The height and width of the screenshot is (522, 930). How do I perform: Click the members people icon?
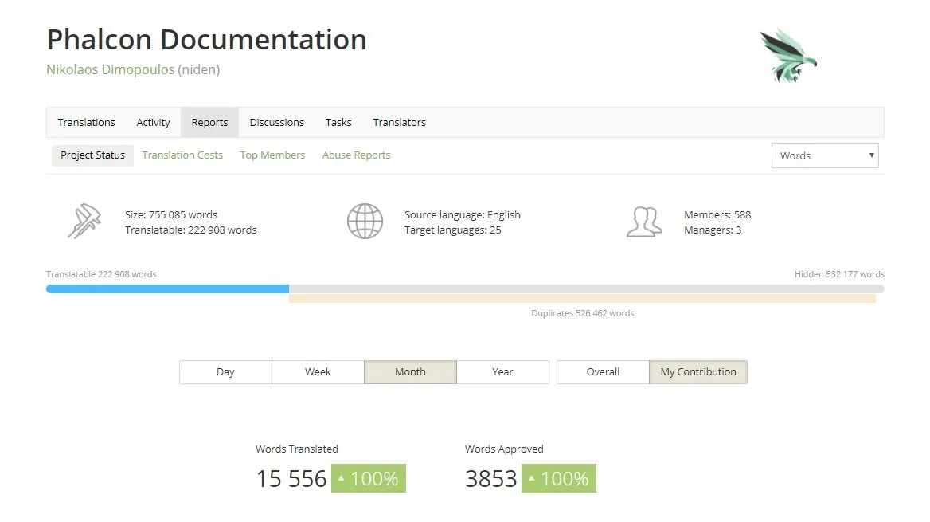644,222
